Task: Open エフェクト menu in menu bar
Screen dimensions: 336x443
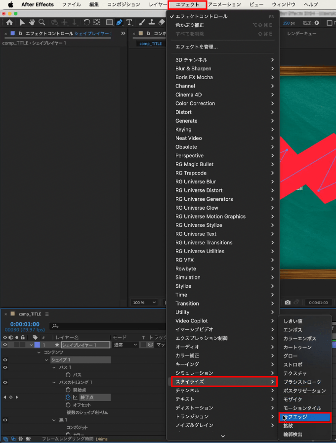Action: [x=187, y=4]
